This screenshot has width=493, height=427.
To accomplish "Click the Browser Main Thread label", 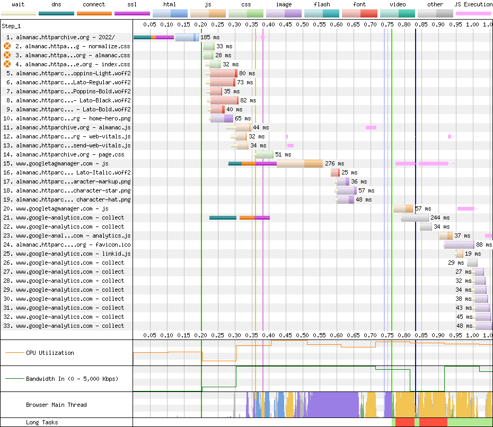I will point(56,405).
